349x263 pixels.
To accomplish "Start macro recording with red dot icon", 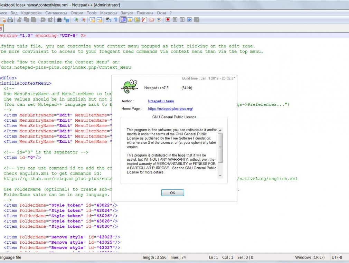I will pyautogui.click(x=168, y=20).
